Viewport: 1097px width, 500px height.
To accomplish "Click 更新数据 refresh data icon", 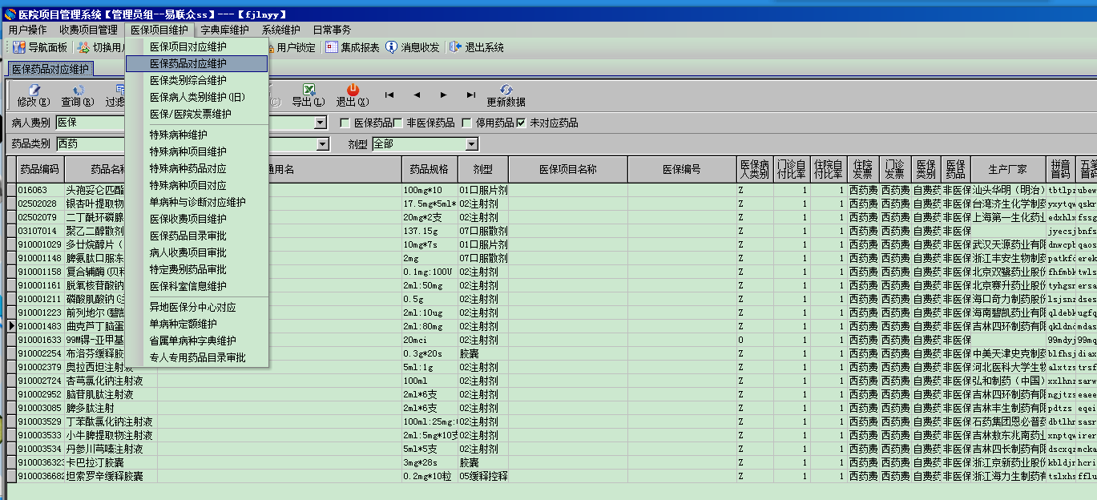I will (x=506, y=90).
